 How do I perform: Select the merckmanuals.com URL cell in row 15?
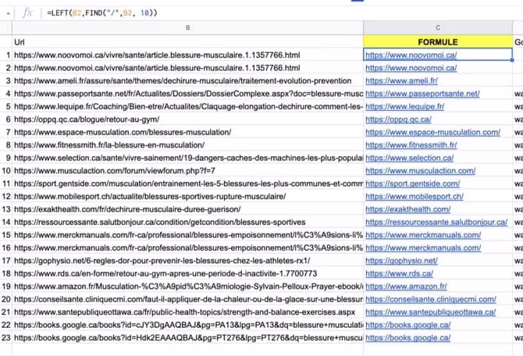[x=188, y=235]
